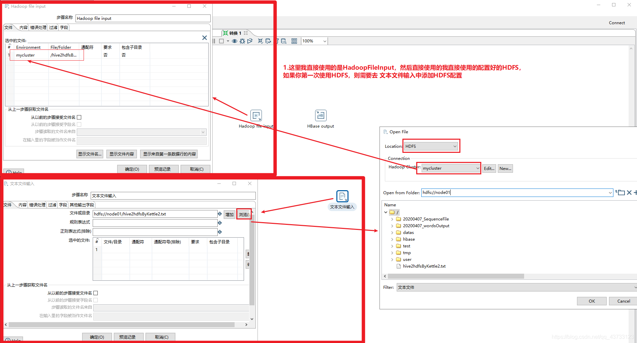The image size is (637, 343).
Task: Collapse the root / folder node
Action: [386, 212]
